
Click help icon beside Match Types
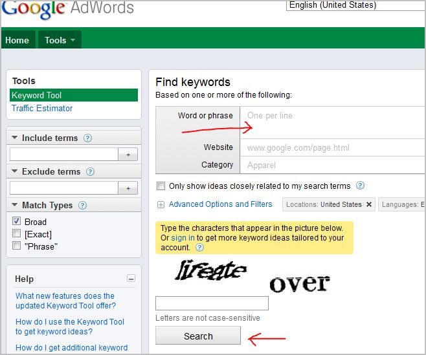(x=82, y=206)
